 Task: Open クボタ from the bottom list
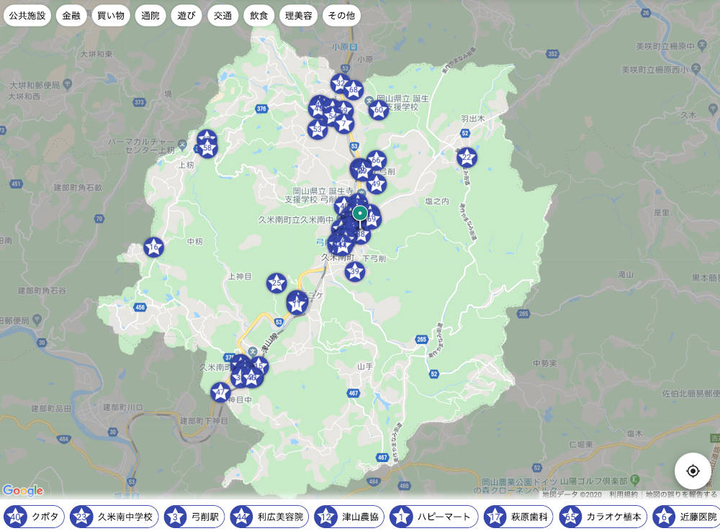tap(34, 517)
